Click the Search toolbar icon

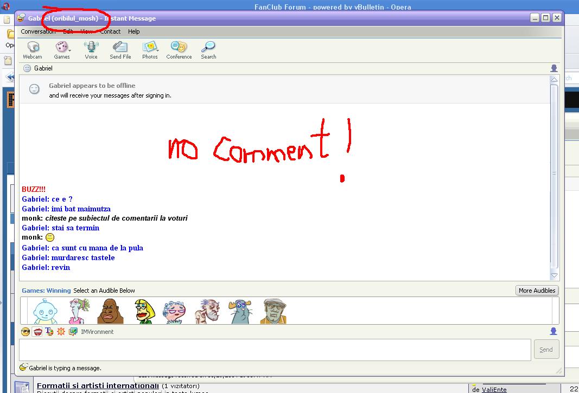point(208,50)
